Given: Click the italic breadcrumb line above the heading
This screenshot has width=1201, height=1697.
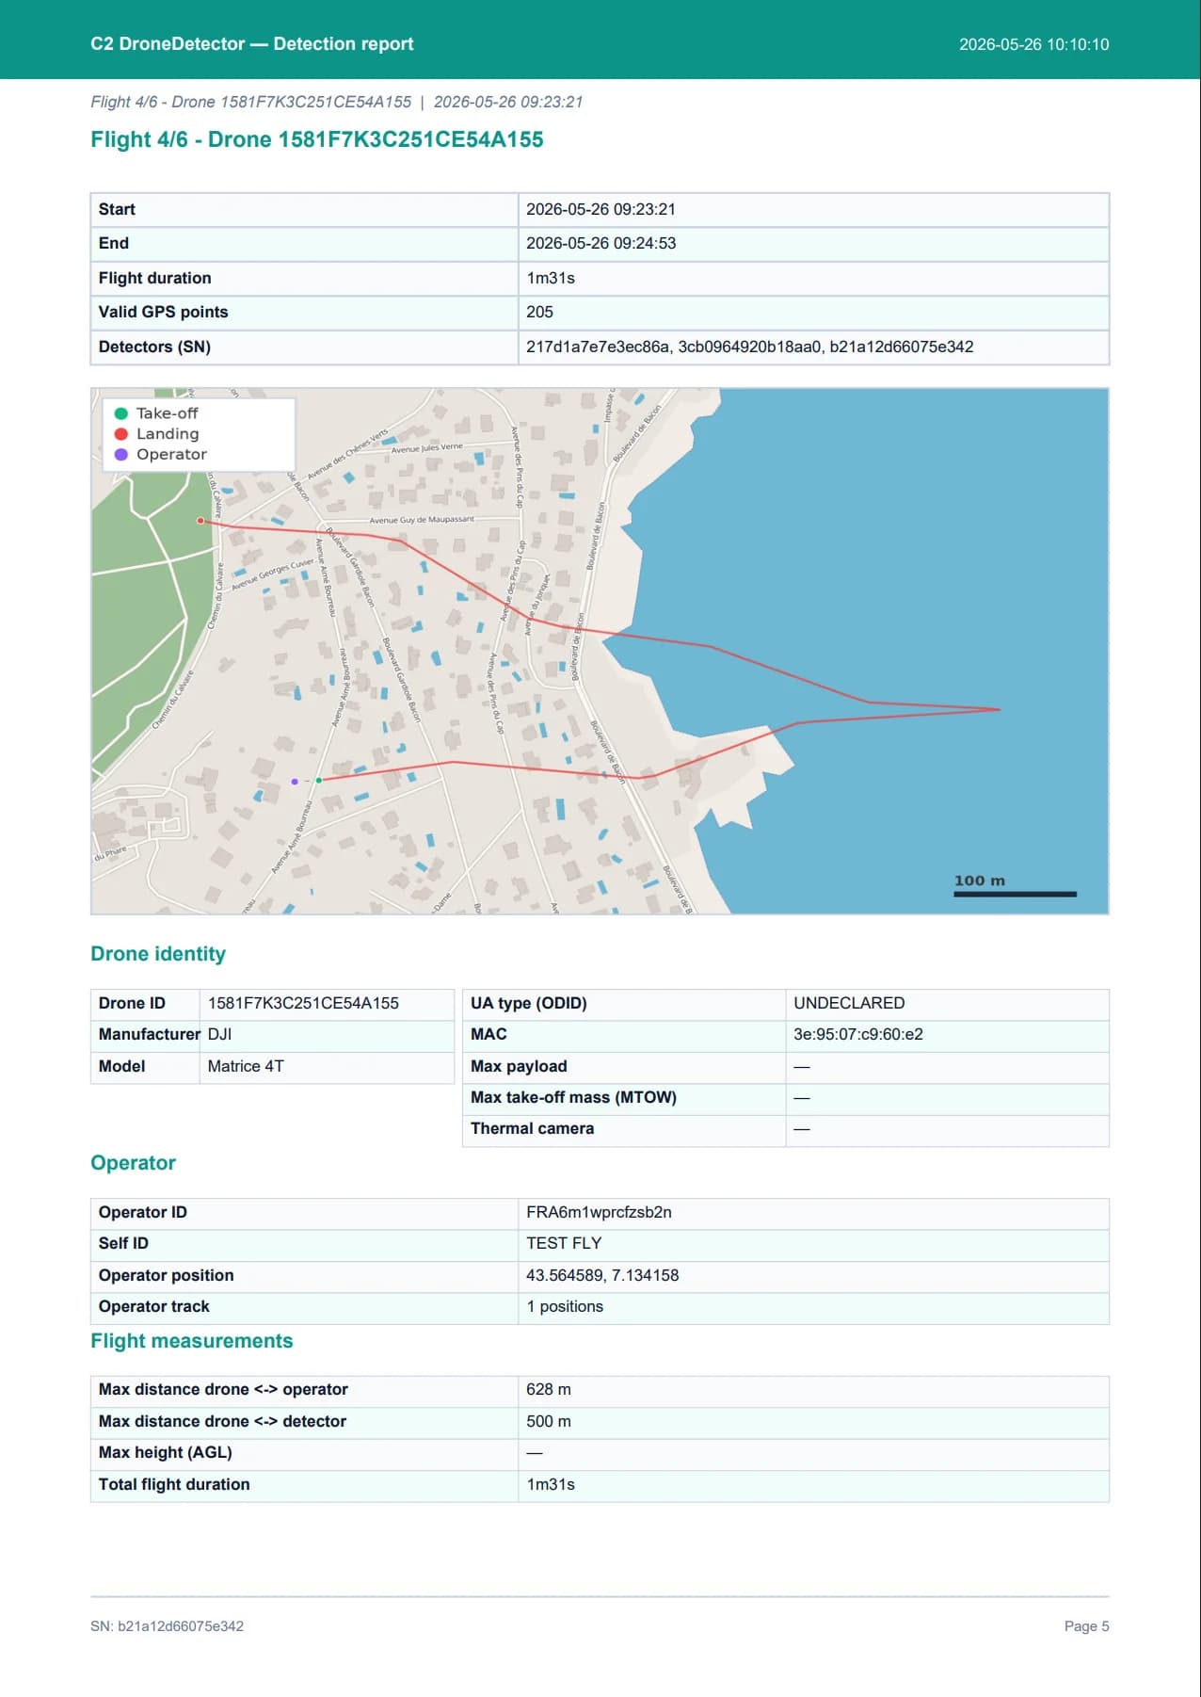Looking at the screenshot, I should pos(337,102).
